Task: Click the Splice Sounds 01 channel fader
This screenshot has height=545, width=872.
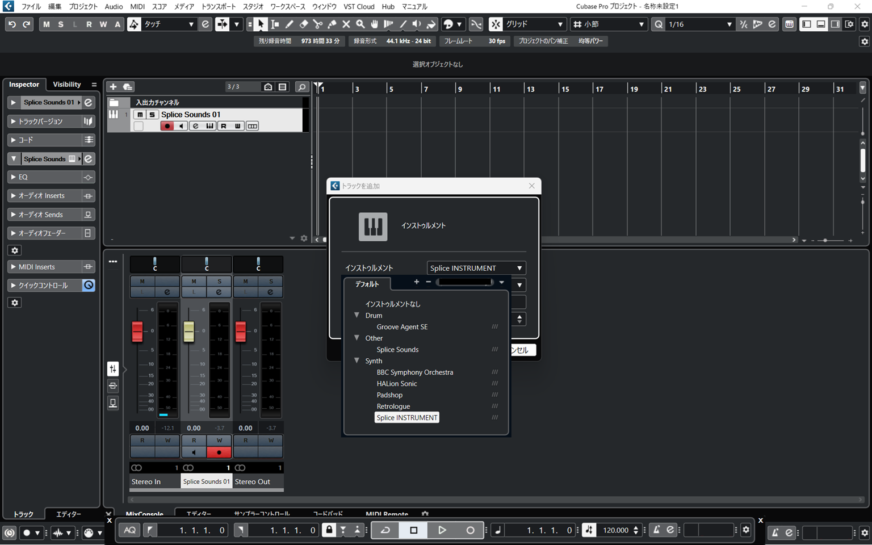Action: tap(189, 332)
